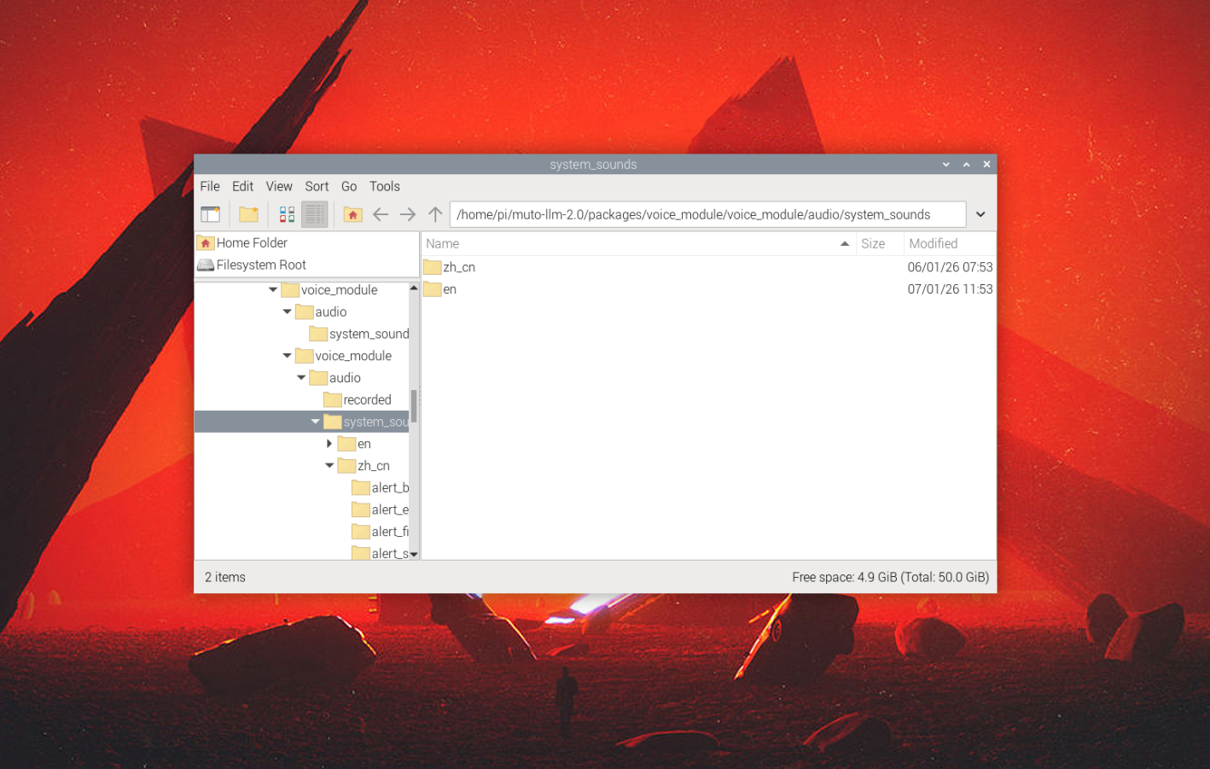Click the Home Folder house icon in places
1210x769 pixels.
206,243
